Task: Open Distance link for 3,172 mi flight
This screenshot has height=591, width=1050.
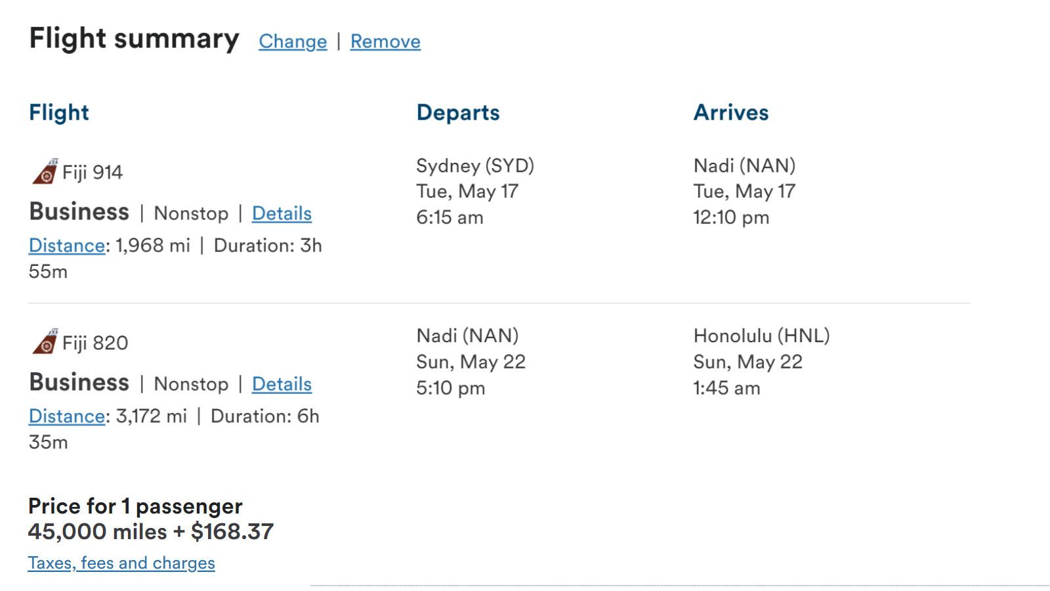Action: pos(67,416)
